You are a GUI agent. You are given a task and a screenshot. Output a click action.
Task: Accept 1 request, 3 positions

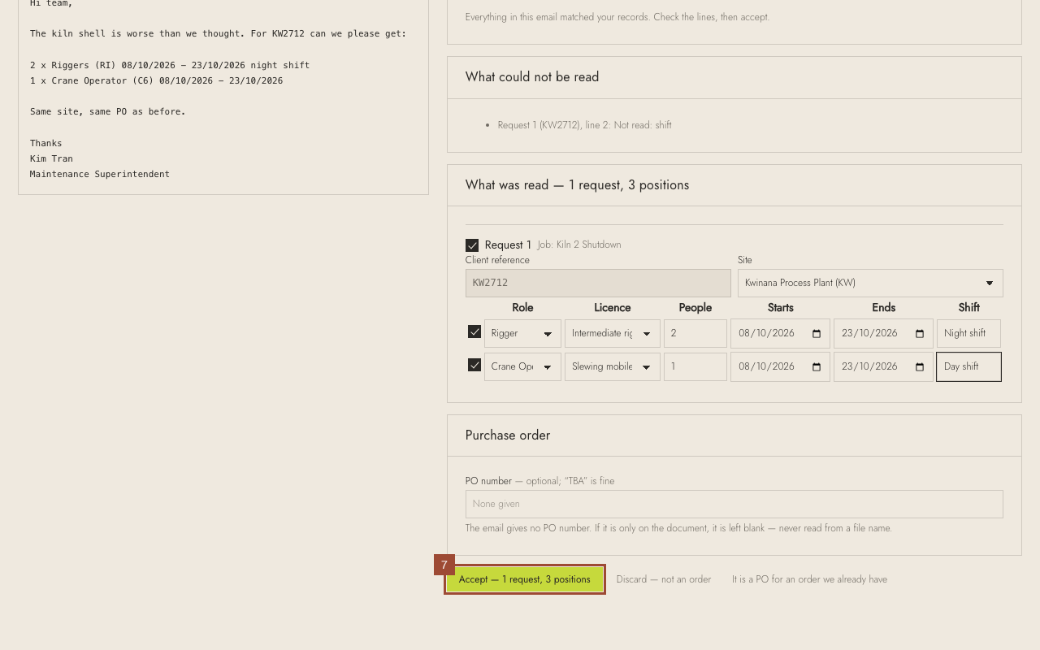click(x=525, y=579)
